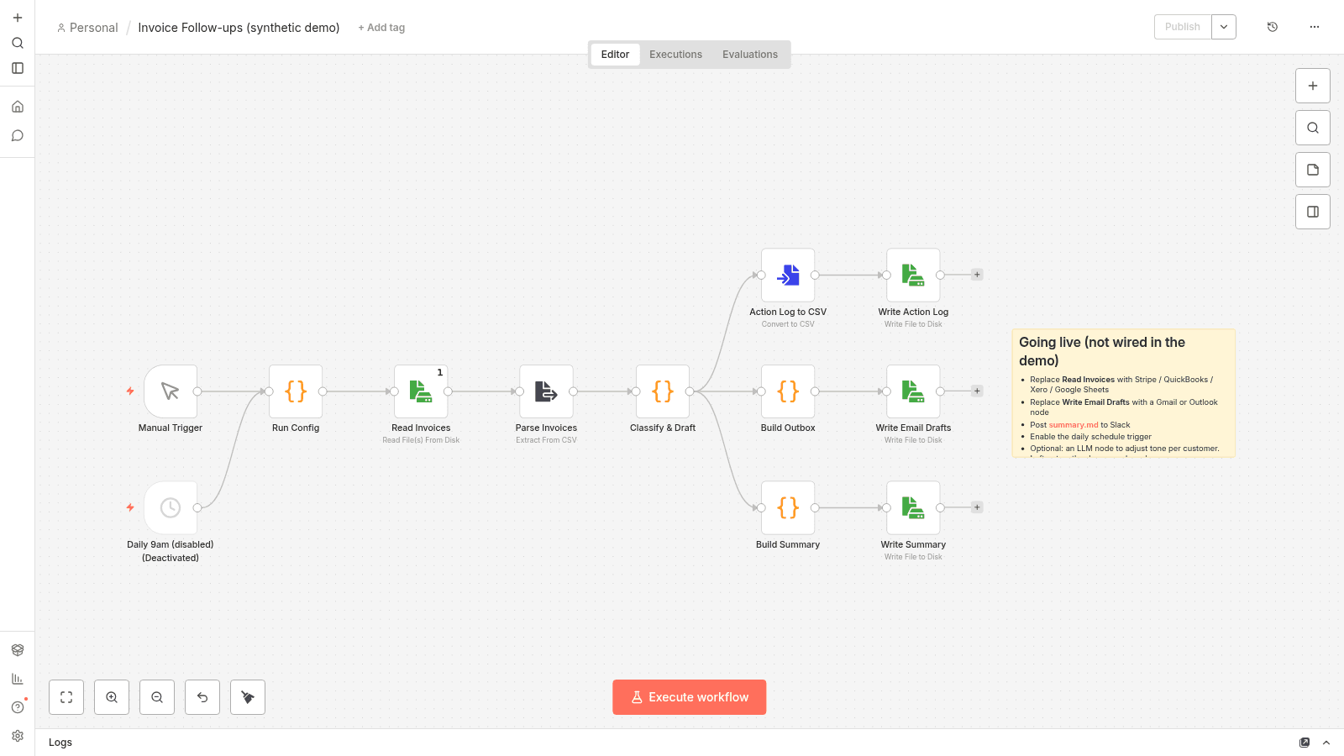
Task: Open the sidebar chat icon
Action: (x=18, y=135)
